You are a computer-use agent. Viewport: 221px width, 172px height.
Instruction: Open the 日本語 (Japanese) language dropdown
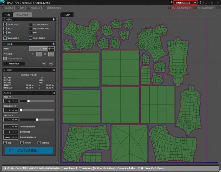click(186, 3)
